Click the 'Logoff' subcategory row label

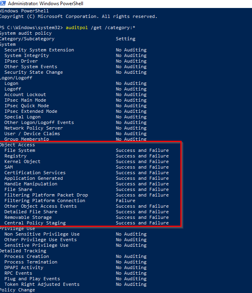click(x=13, y=89)
